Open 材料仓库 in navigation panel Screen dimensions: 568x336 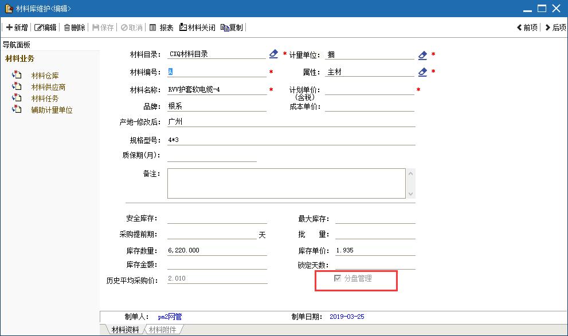(45, 76)
